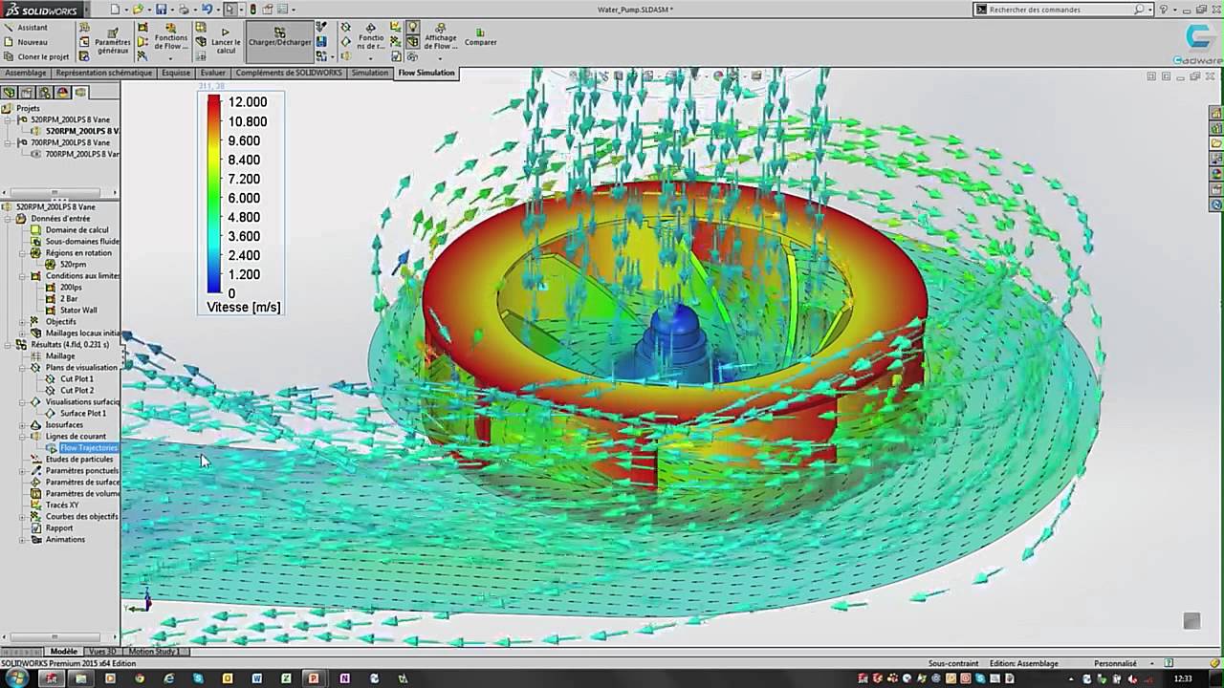Select Isosurfaces item
The height and width of the screenshot is (688, 1224).
64,425
